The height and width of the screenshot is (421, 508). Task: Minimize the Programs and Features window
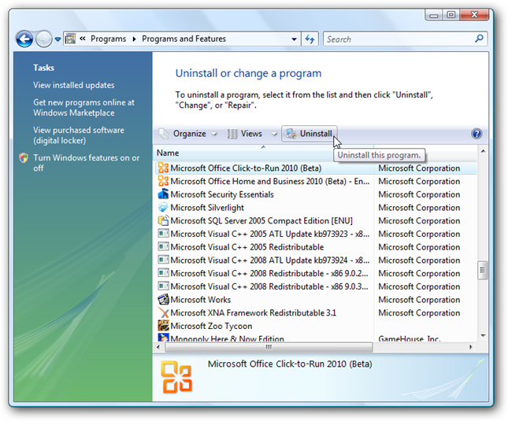pyautogui.click(x=434, y=15)
